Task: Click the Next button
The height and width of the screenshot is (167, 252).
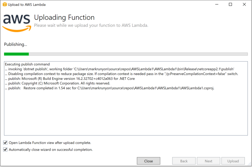Action: pyautogui.click(x=208, y=161)
